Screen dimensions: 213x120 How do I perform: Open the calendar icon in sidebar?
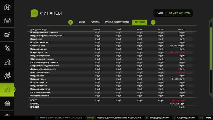tap(7, 21)
